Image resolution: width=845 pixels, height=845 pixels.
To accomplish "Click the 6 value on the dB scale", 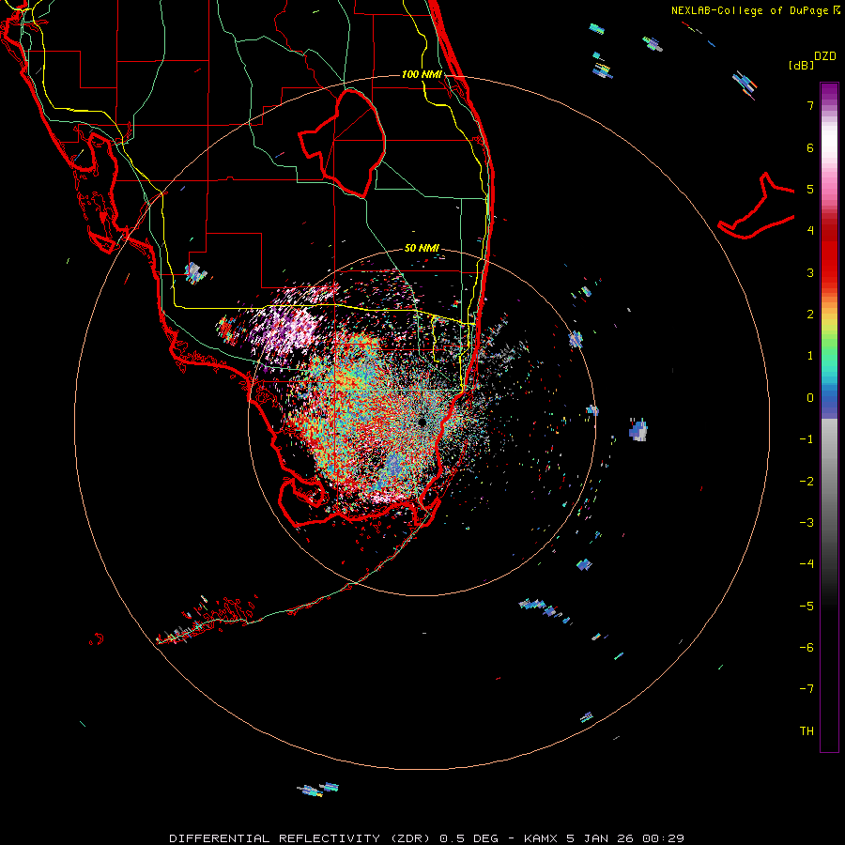I will 810,147.
